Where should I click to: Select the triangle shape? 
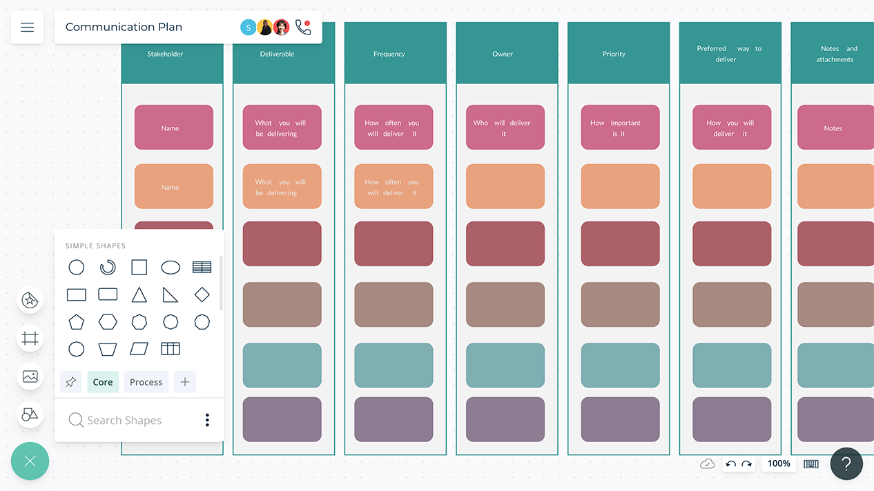pos(139,295)
